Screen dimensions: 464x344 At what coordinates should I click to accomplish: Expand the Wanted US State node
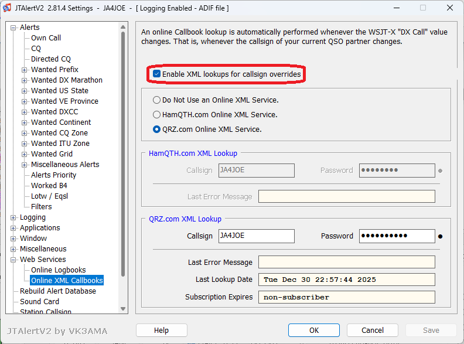[x=24, y=91]
